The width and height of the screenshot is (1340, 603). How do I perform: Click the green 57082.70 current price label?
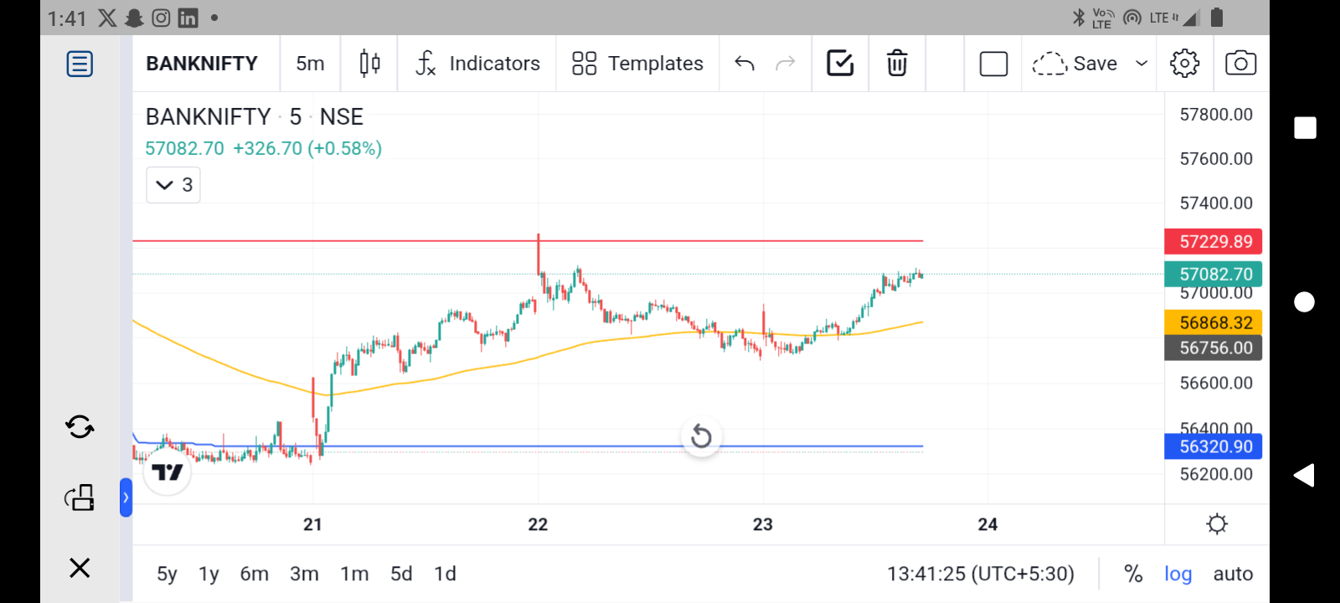1214,274
